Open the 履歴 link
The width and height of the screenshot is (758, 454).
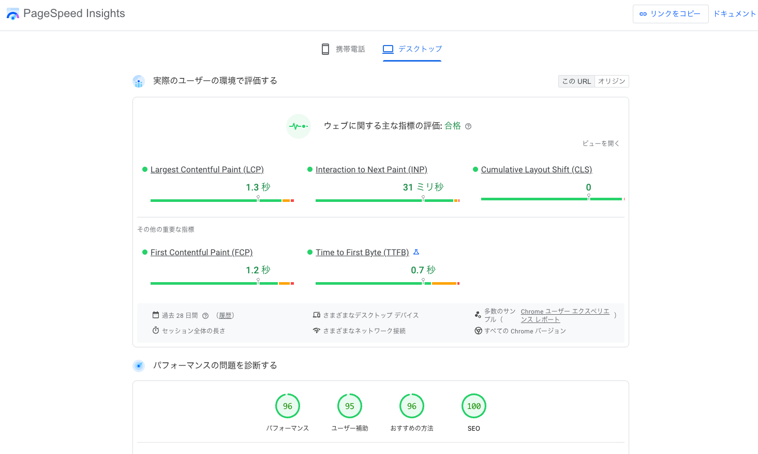[x=225, y=316]
